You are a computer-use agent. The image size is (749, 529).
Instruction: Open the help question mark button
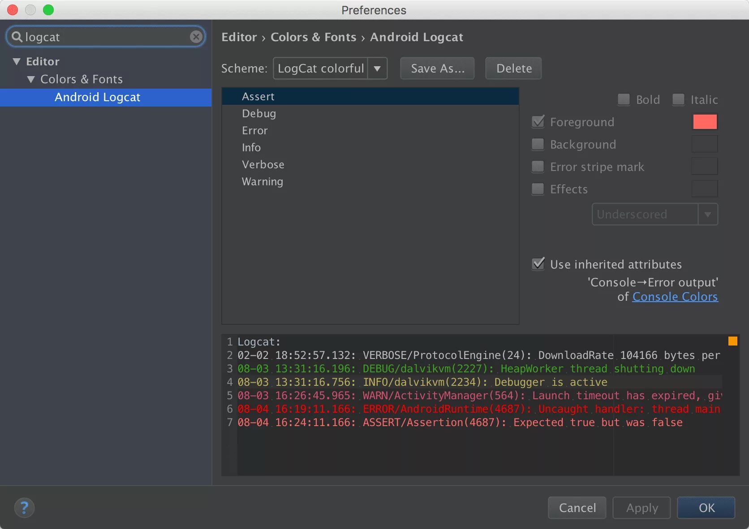pyautogui.click(x=24, y=508)
